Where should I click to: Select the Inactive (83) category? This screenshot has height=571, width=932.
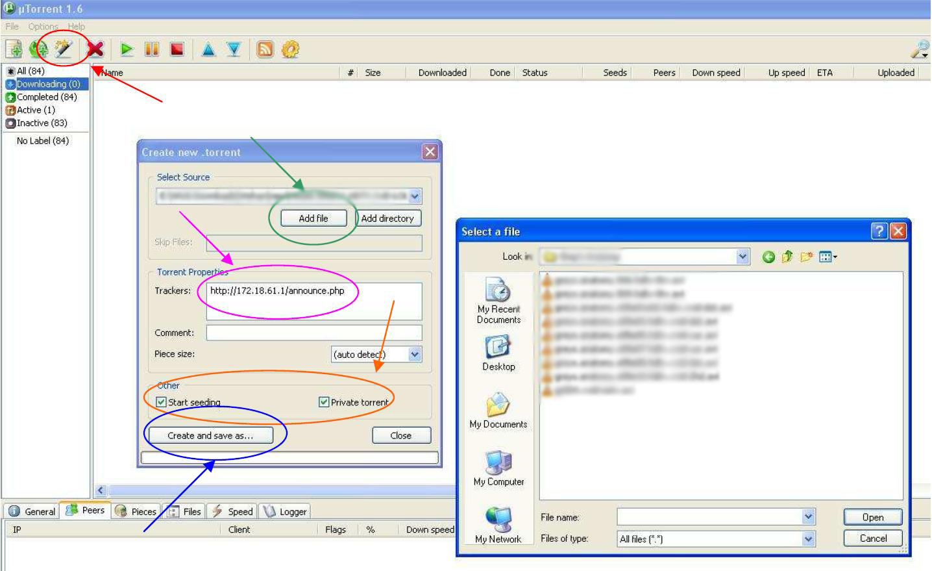[36, 123]
